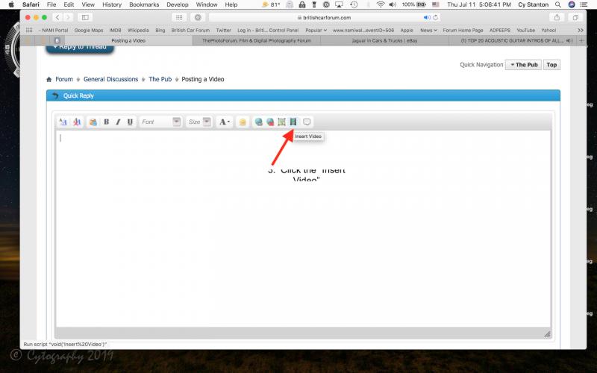Click the Reply to Thread button
Viewport: 597px width, 373px height.
coord(80,48)
